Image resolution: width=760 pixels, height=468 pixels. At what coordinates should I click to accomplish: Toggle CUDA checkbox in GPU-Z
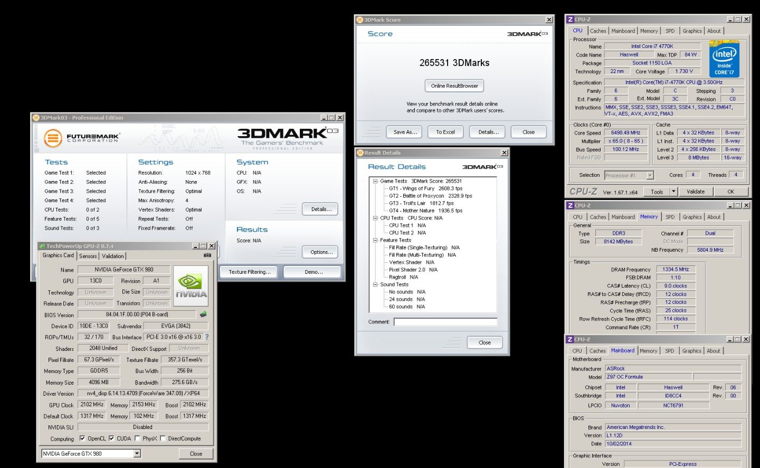(x=111, y=438)
